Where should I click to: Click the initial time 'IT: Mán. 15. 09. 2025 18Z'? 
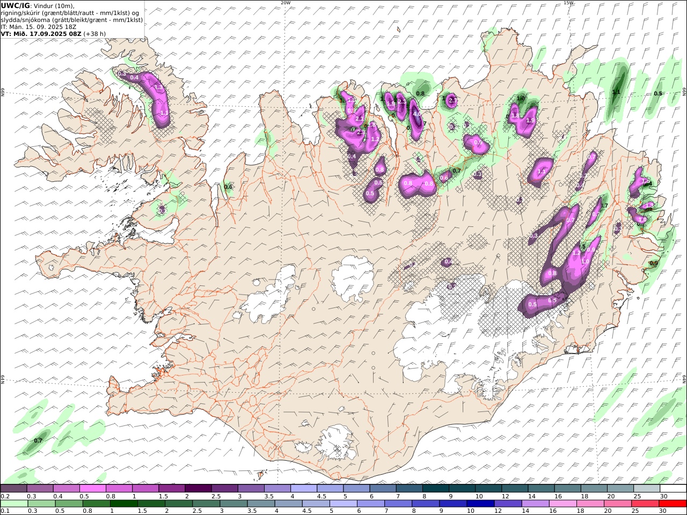pos(39,26)
